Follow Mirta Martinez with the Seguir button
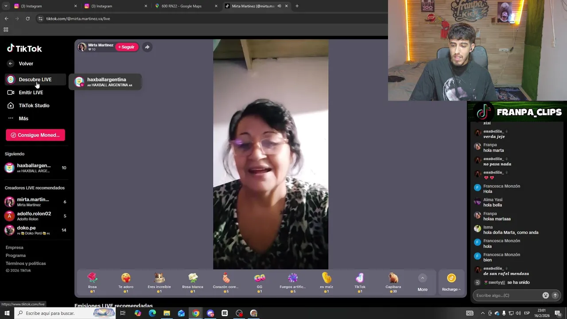This screenshot has width=567, height=319. click(126, 47)
